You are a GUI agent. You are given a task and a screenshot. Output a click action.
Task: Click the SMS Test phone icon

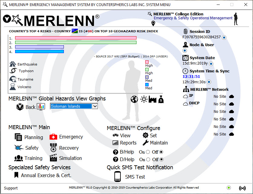coord(118,177)
